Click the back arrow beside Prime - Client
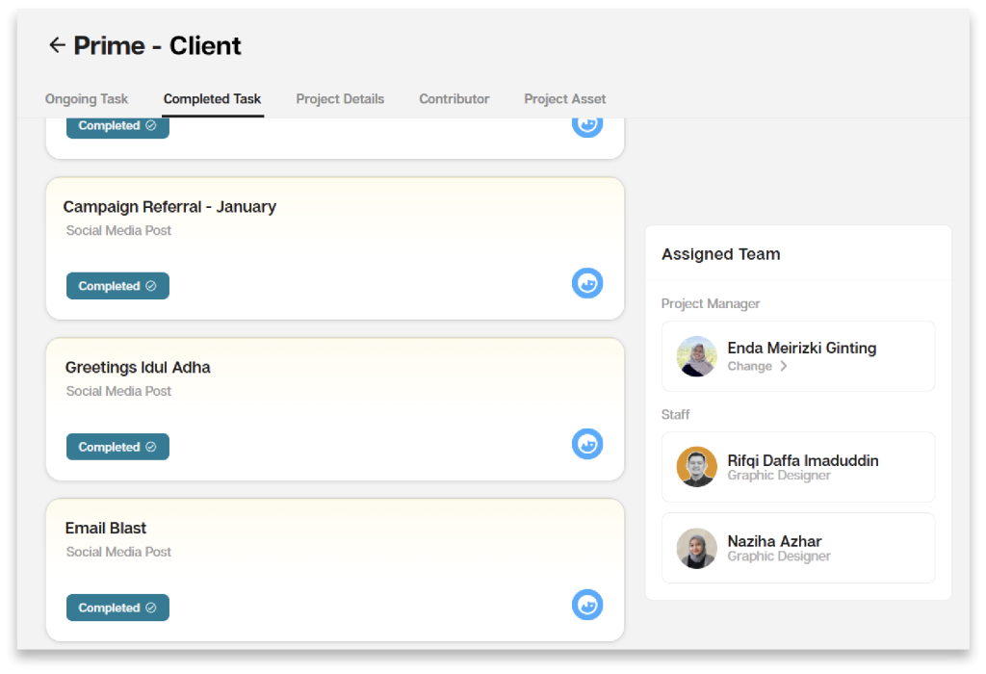 (57, 45)
